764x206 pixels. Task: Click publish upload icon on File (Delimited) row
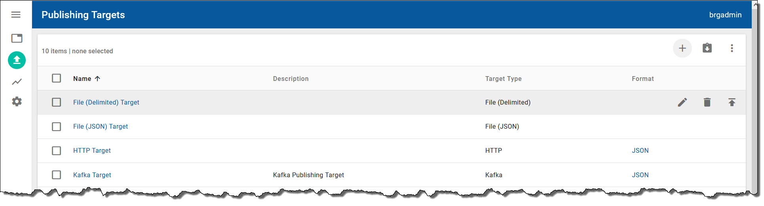click(732, 102)
